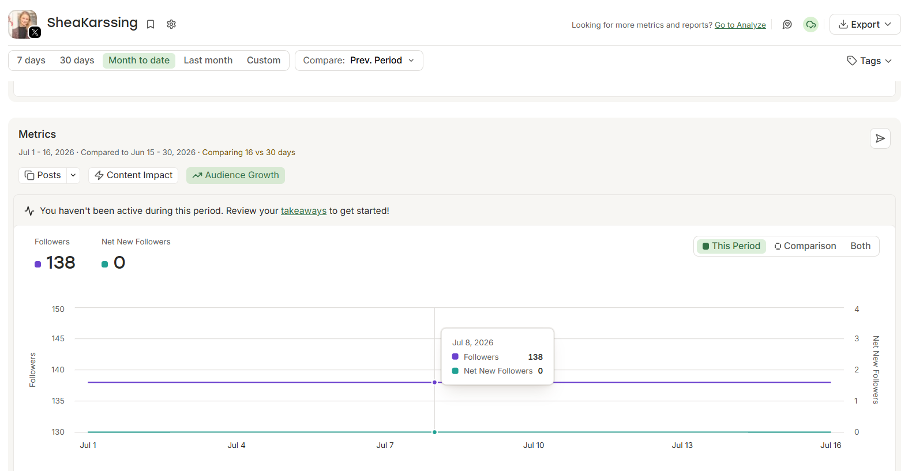Click the Net New Followers 0 value

click(119, 263)
